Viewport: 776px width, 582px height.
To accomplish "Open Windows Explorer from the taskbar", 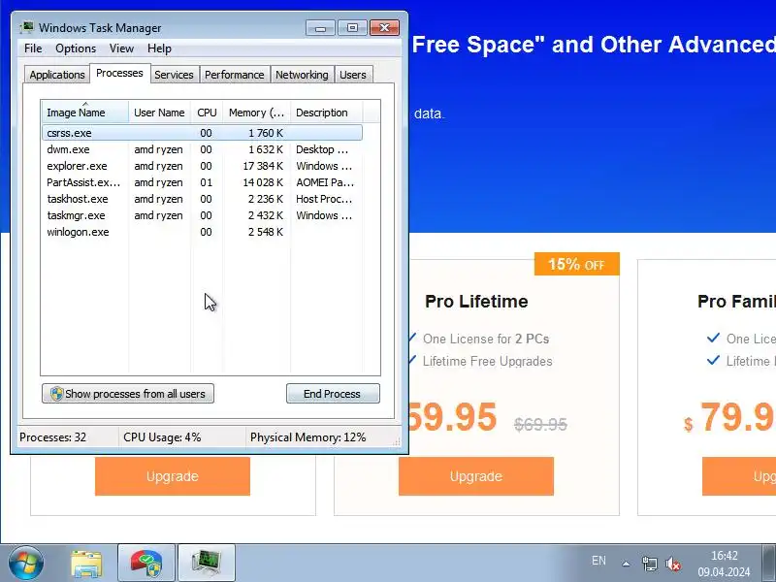I will tap(86, 564).
